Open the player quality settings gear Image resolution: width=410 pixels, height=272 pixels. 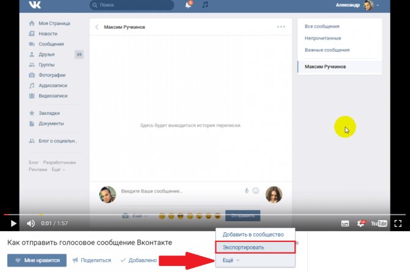(x=361, y=223)
